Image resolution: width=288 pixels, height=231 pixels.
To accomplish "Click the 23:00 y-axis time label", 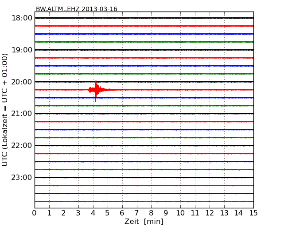I will click(x=22, y=177).
